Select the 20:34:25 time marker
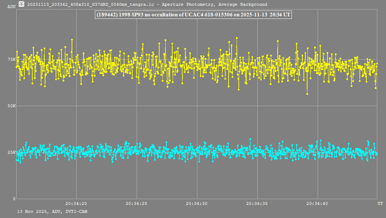Image resolution: width=386 pixels, height=218 pixels. click(x=136, y=204)
